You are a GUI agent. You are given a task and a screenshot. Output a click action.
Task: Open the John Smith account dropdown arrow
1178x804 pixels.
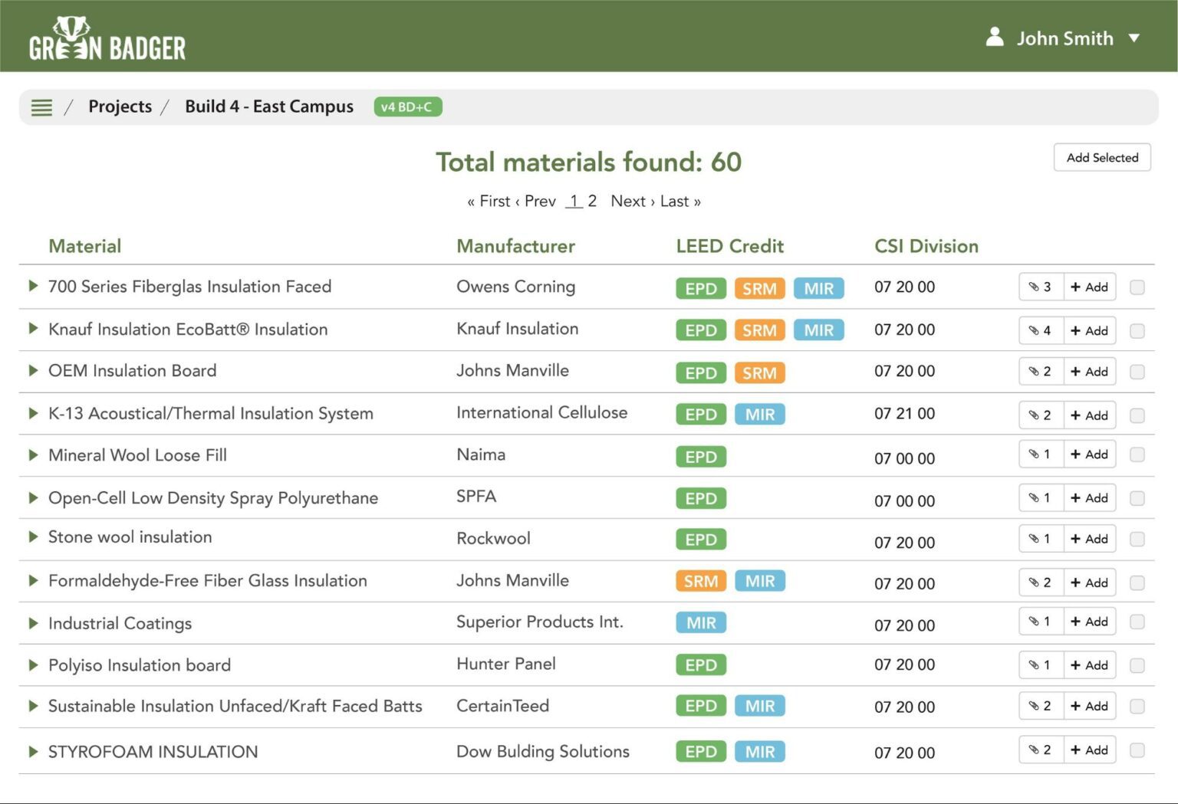click(1134, 38)
